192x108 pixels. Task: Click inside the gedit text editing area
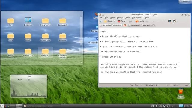(144, 55)
